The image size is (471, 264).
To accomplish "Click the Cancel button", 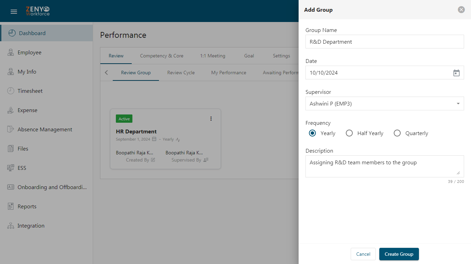I will pos(363,254).
